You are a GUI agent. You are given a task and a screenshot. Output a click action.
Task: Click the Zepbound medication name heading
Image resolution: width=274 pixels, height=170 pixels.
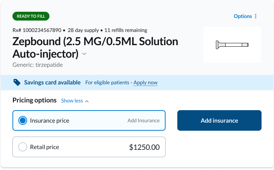coord(95,47)
